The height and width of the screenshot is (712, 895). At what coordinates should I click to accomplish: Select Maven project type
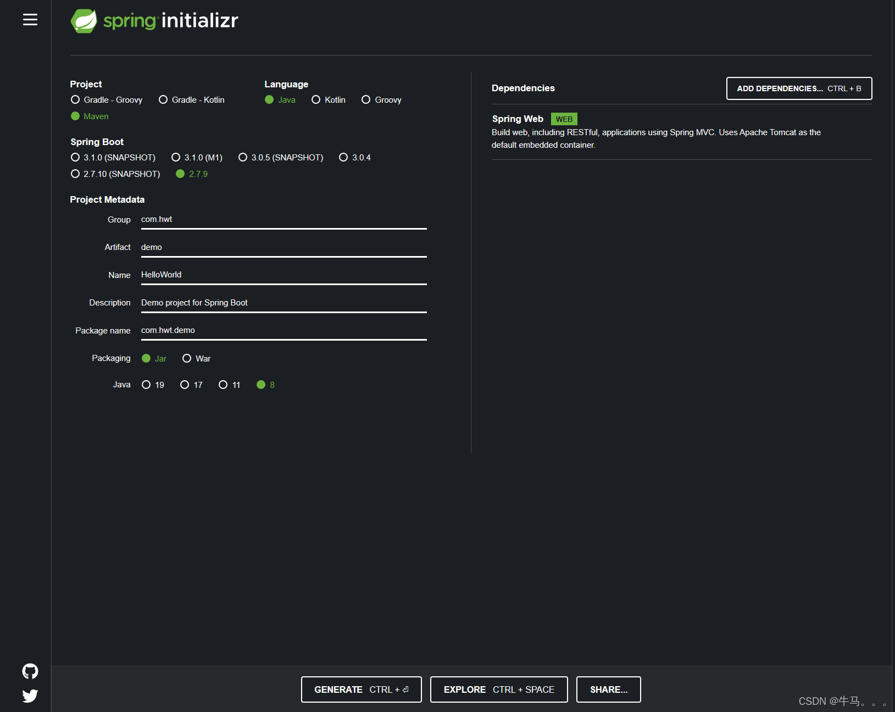90,116
